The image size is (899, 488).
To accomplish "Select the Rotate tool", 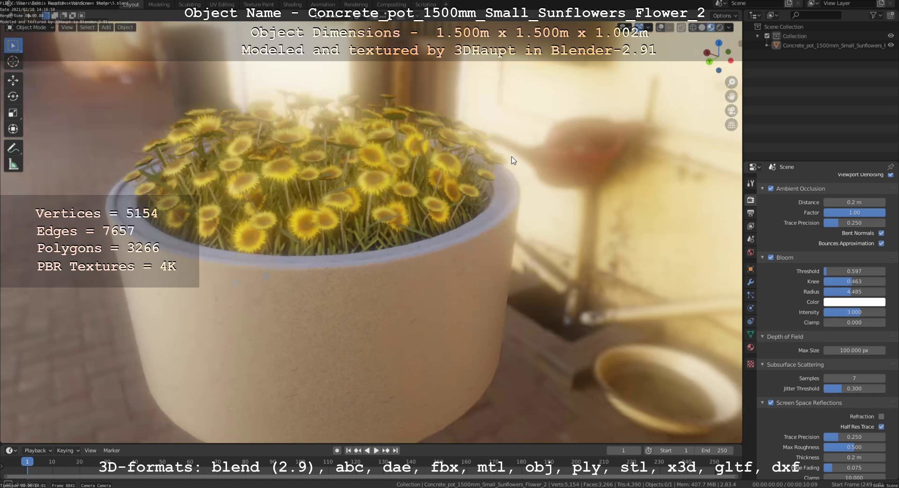I will click(13, 96).
